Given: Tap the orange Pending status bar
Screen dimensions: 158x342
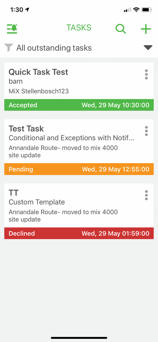Looking at the screenshot, I should click(79, 169).
